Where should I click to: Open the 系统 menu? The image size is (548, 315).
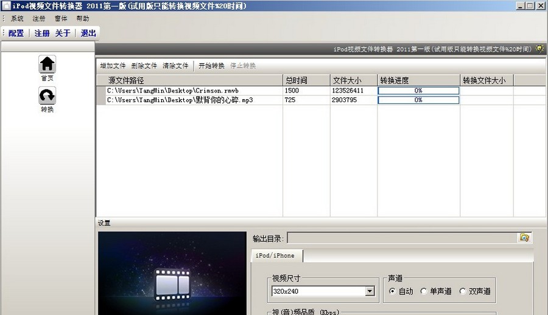[17, 18]
